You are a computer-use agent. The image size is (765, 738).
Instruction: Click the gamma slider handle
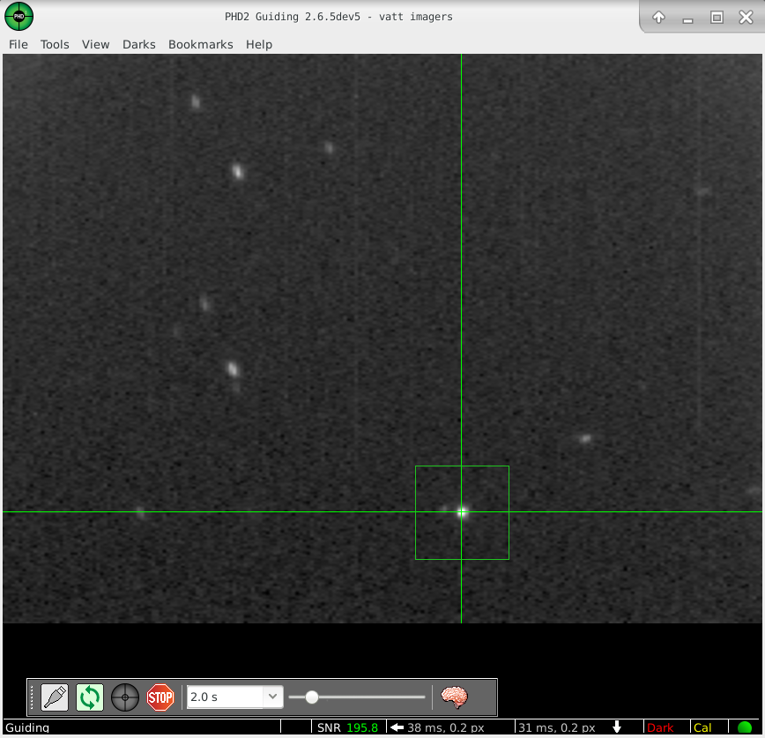(312, 697)
